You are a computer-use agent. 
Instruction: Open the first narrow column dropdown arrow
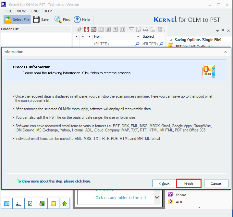pyautogui.click(x=76, y=36)
